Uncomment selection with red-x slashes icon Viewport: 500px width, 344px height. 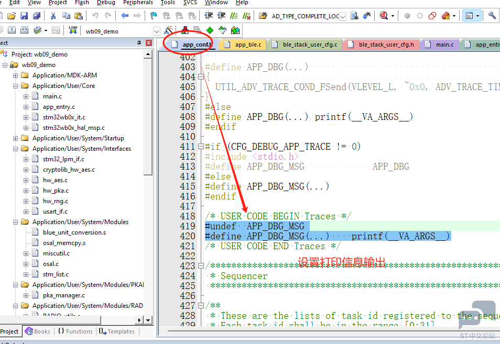246,16
